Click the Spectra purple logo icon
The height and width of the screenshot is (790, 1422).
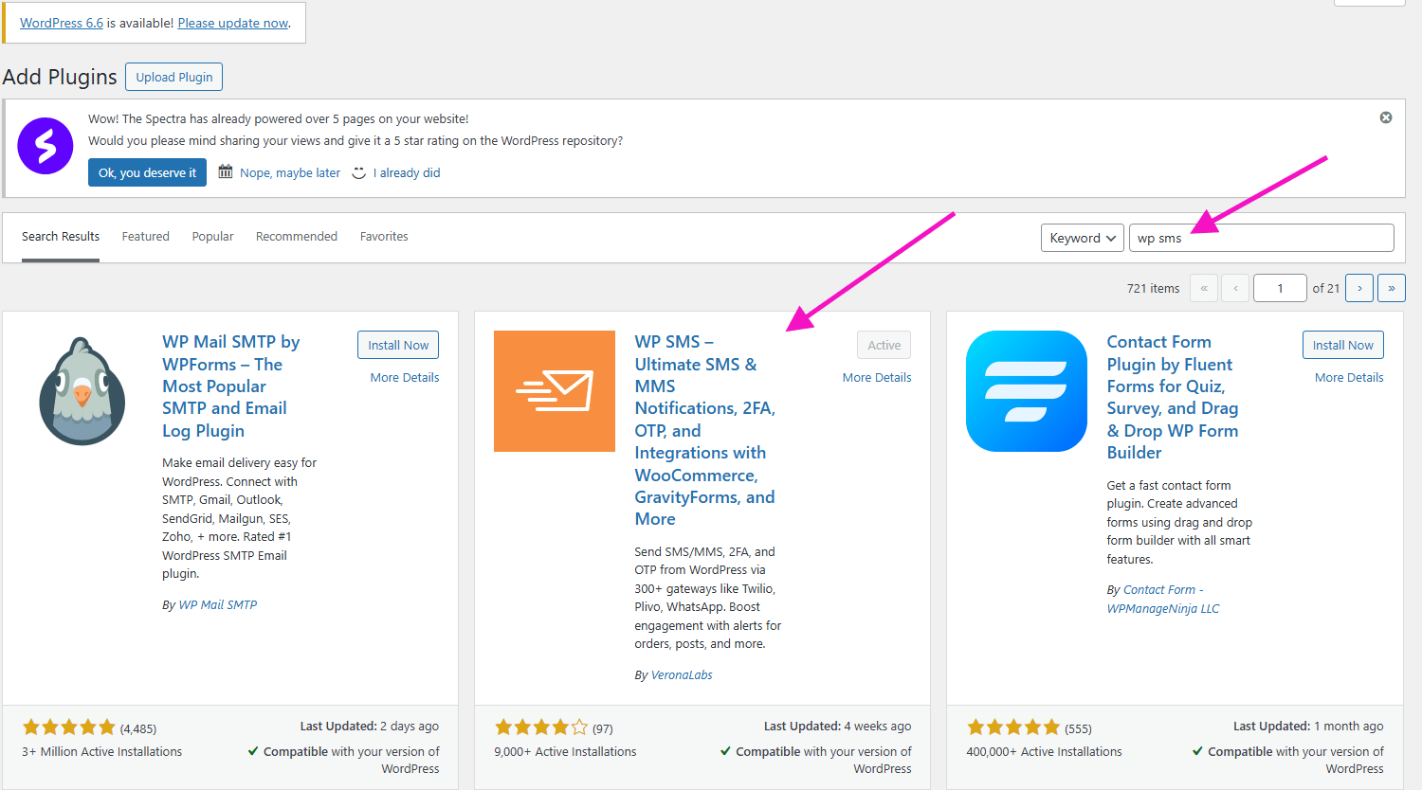[46, 146]
